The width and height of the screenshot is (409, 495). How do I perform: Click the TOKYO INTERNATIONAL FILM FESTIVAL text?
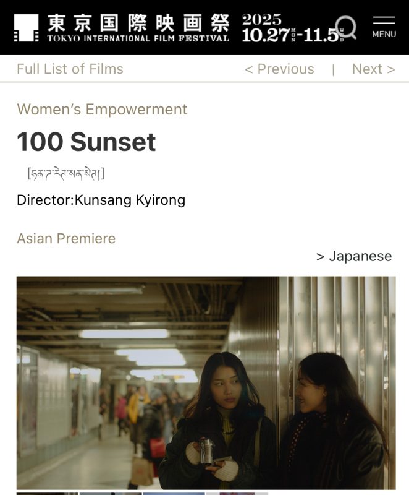tap(138, 38)
